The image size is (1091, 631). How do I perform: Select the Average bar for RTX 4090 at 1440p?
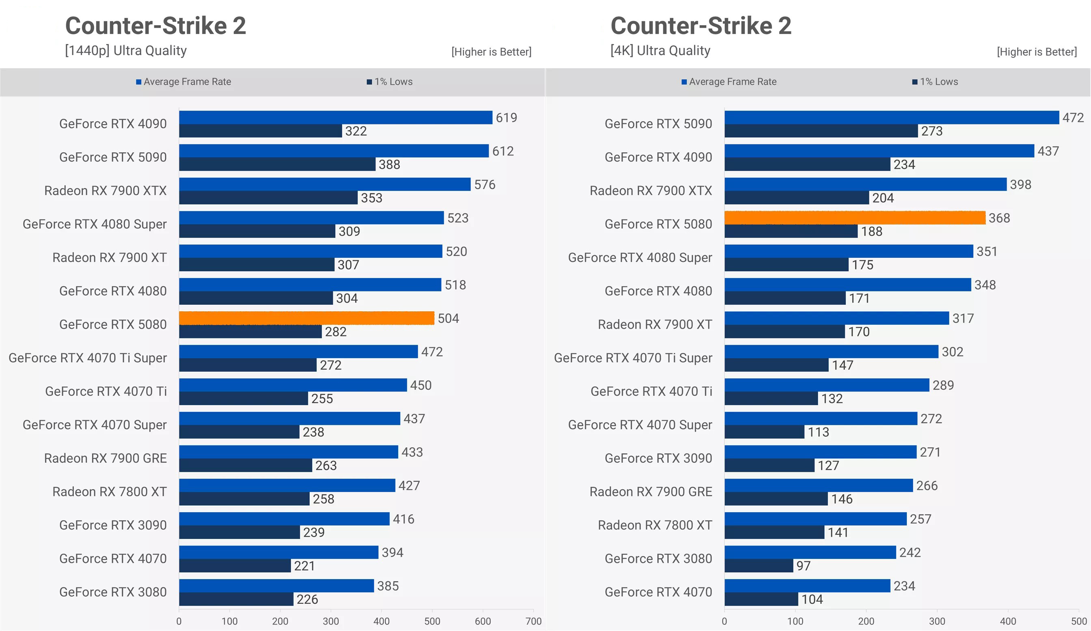click(x=336, y=118)
